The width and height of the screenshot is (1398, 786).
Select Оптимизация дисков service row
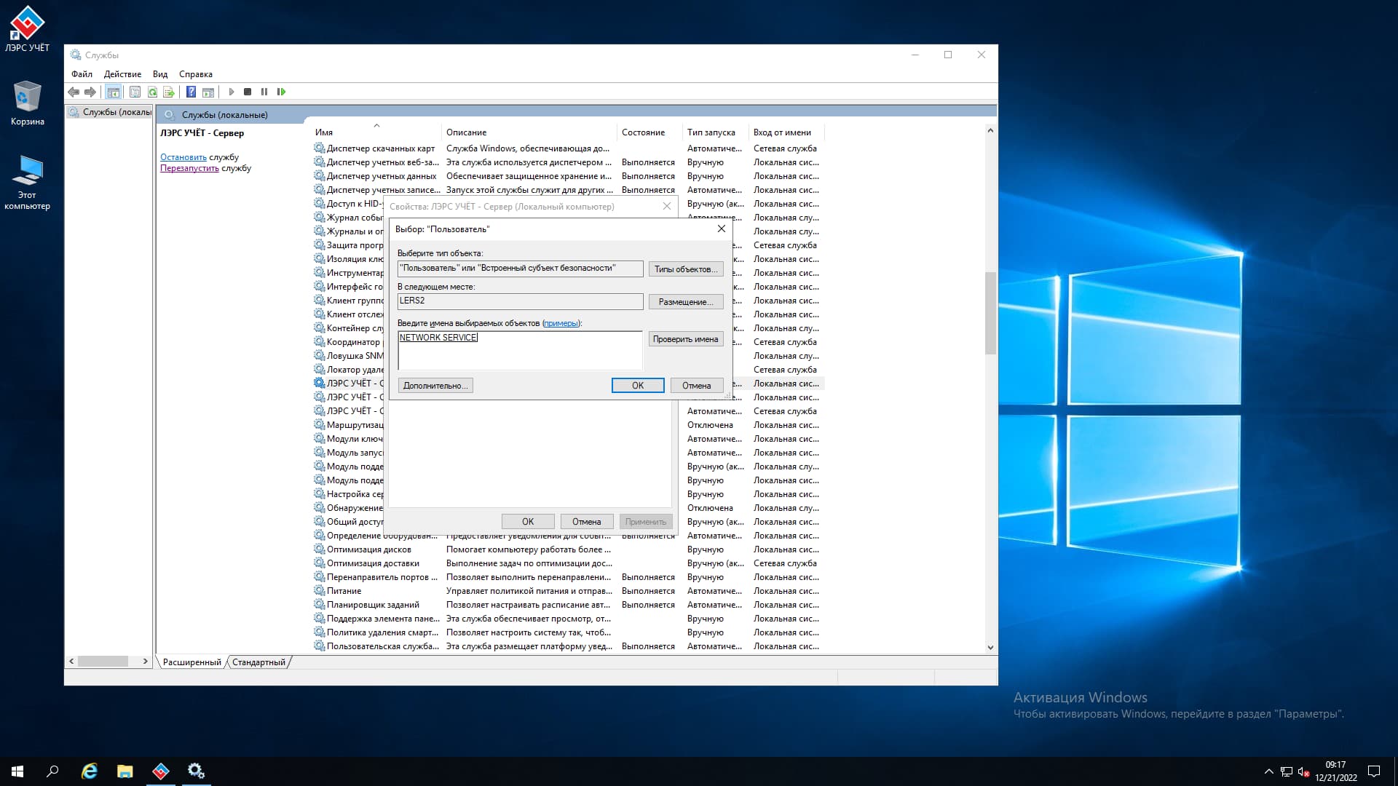tap(569, 549)
